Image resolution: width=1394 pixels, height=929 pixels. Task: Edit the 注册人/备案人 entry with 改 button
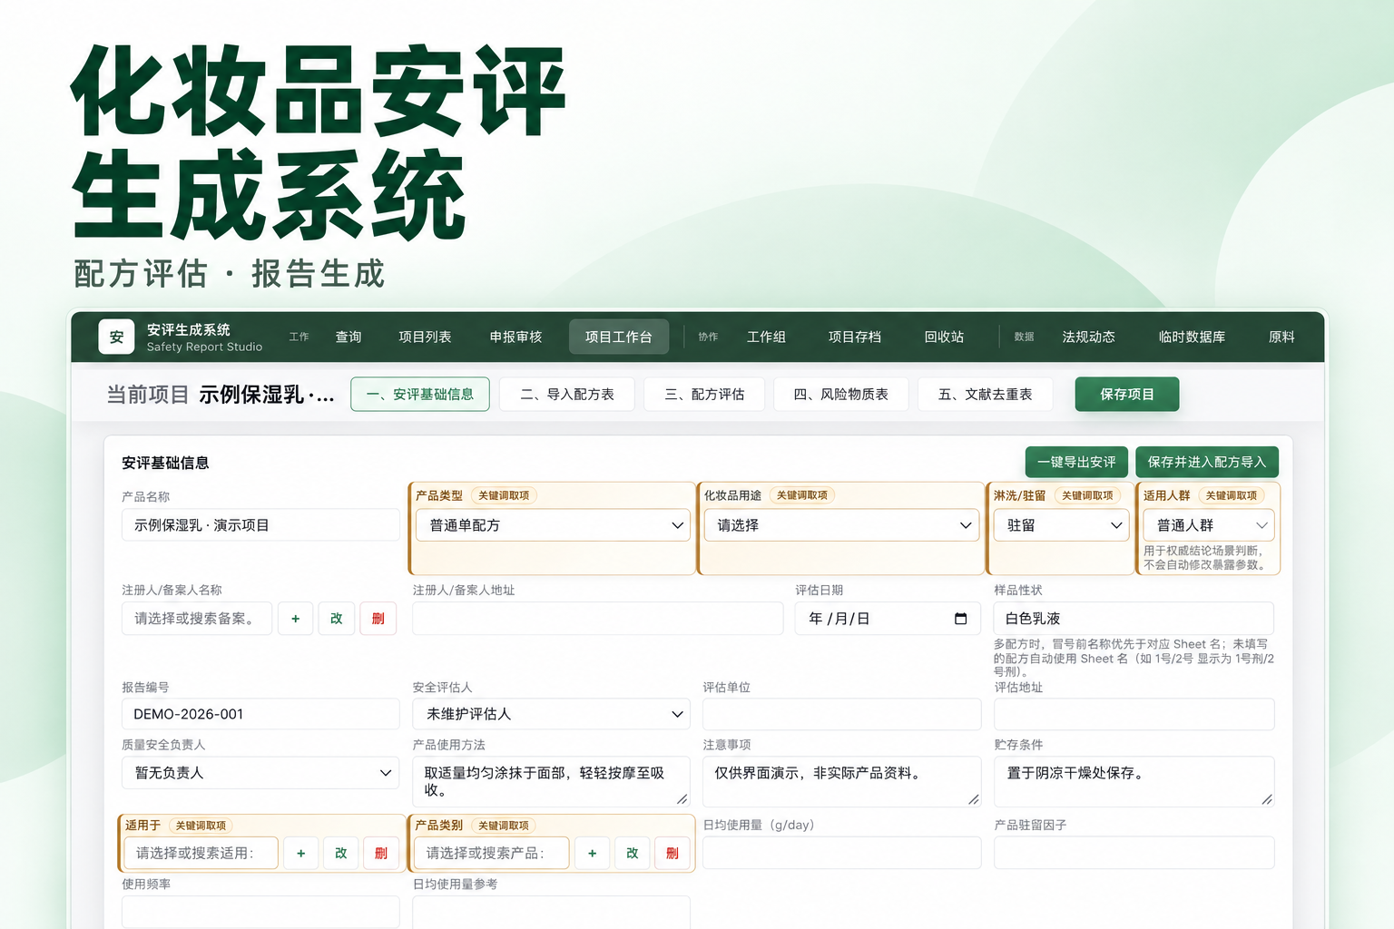click(x=337, y=619)
